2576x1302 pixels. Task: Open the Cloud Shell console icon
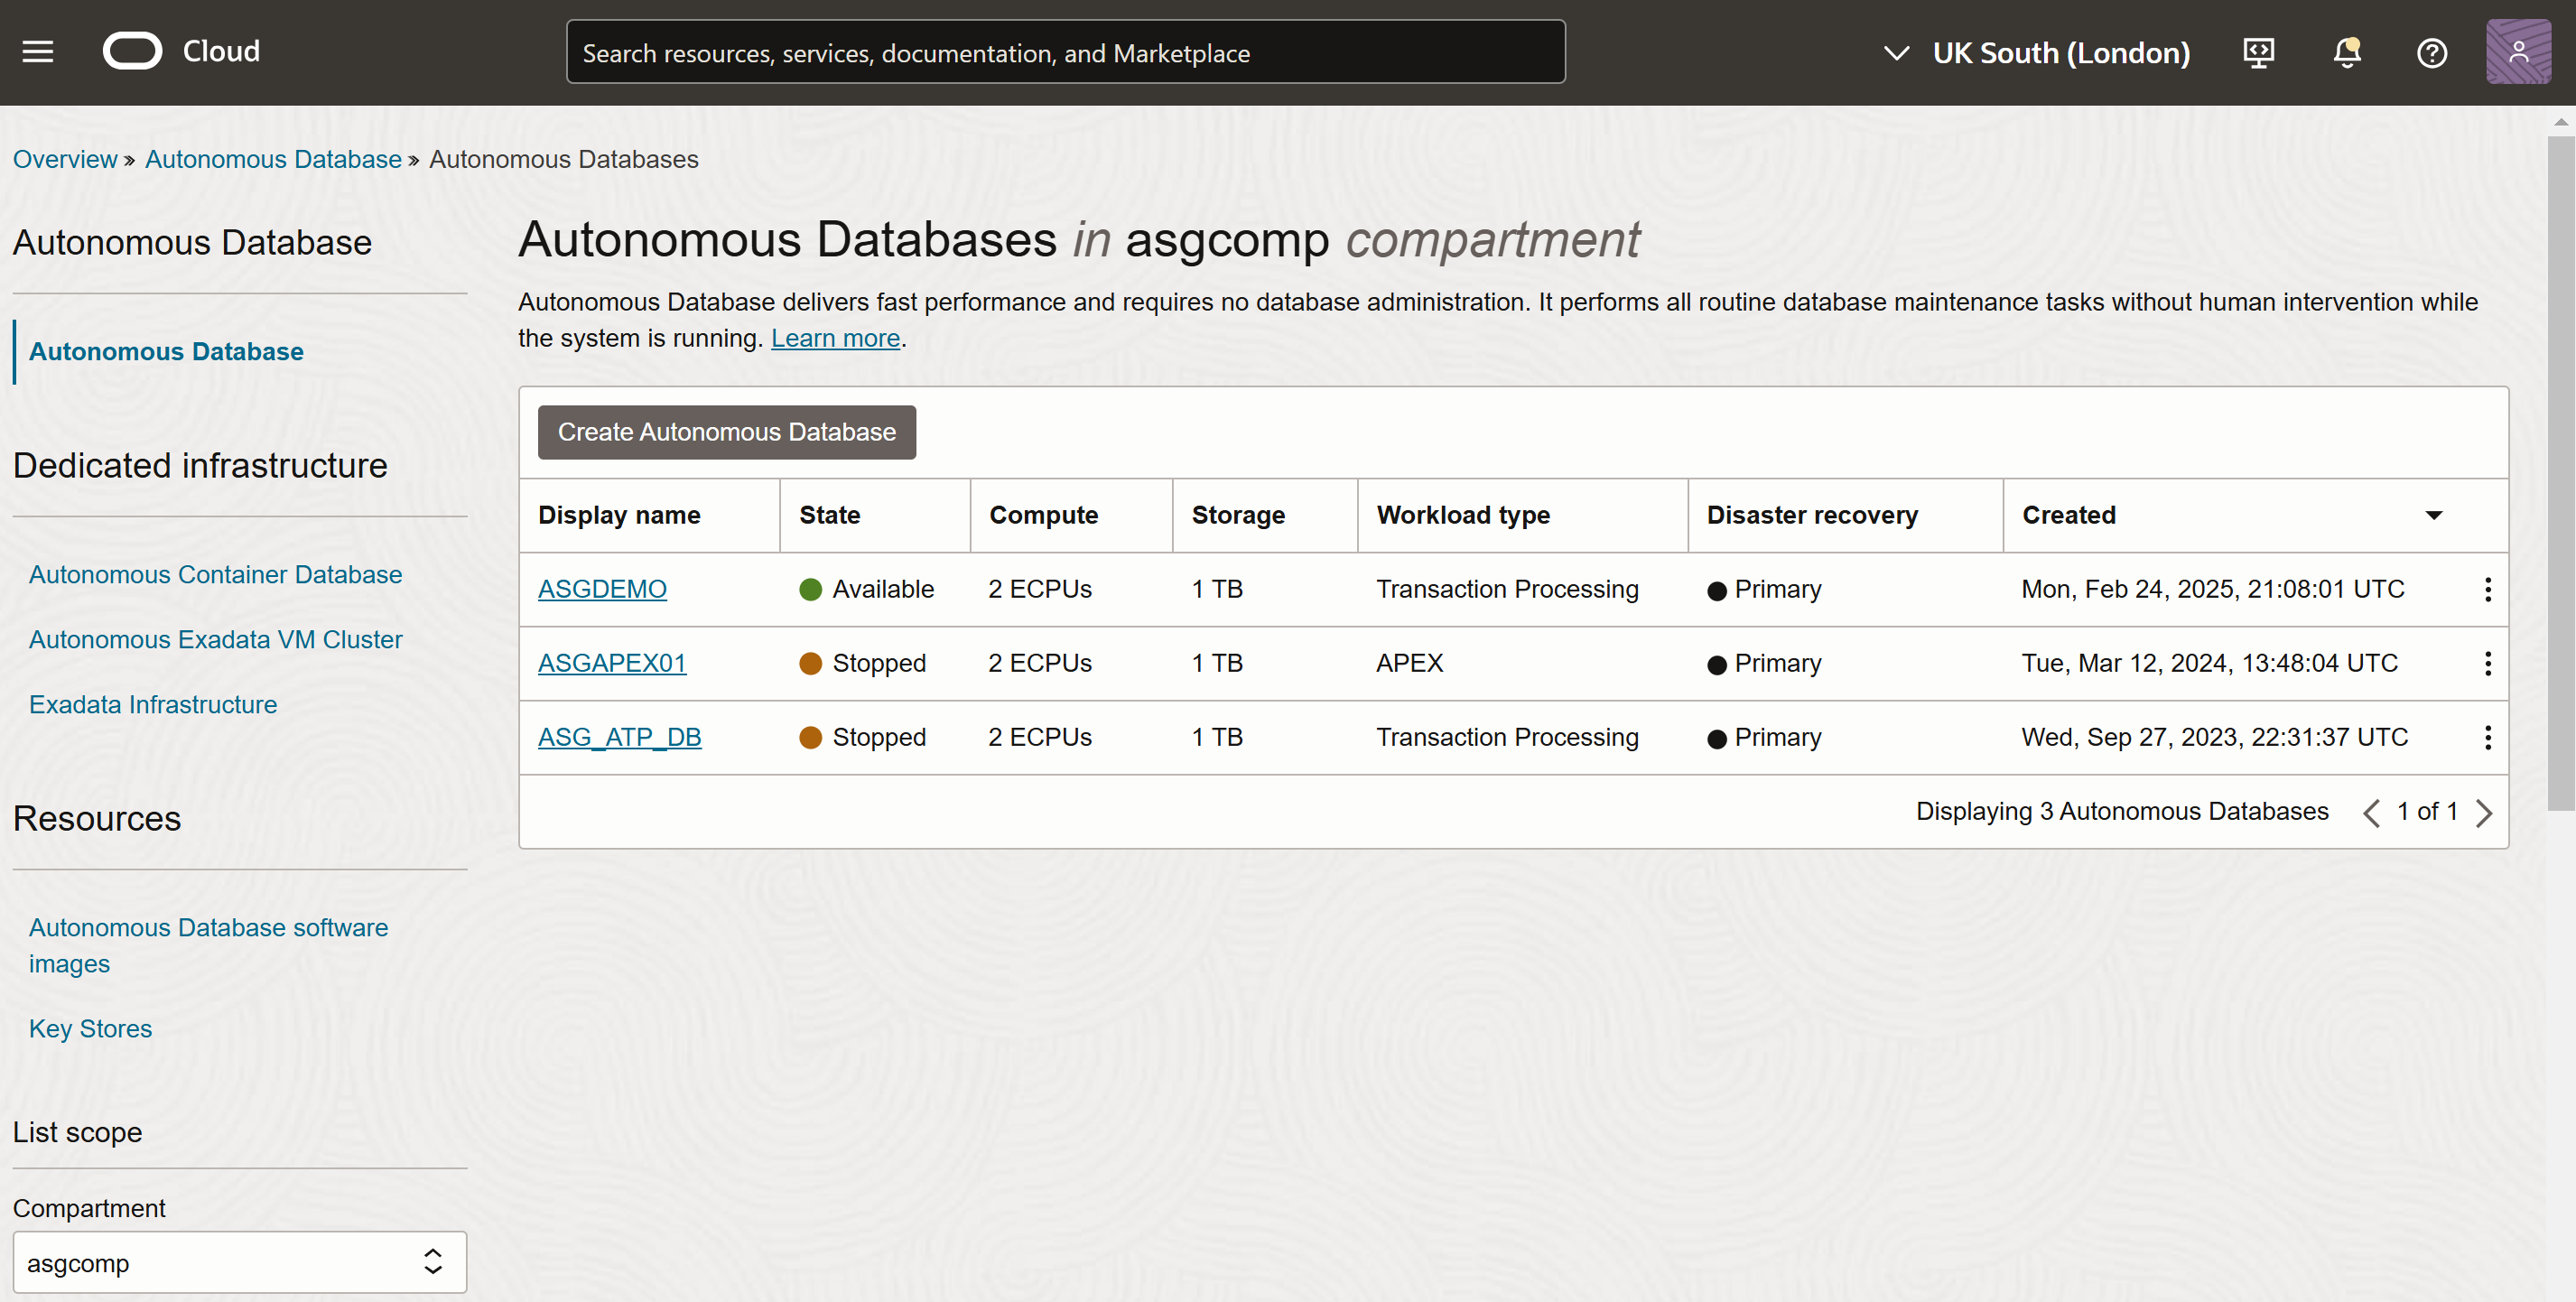pos(2258,53)
